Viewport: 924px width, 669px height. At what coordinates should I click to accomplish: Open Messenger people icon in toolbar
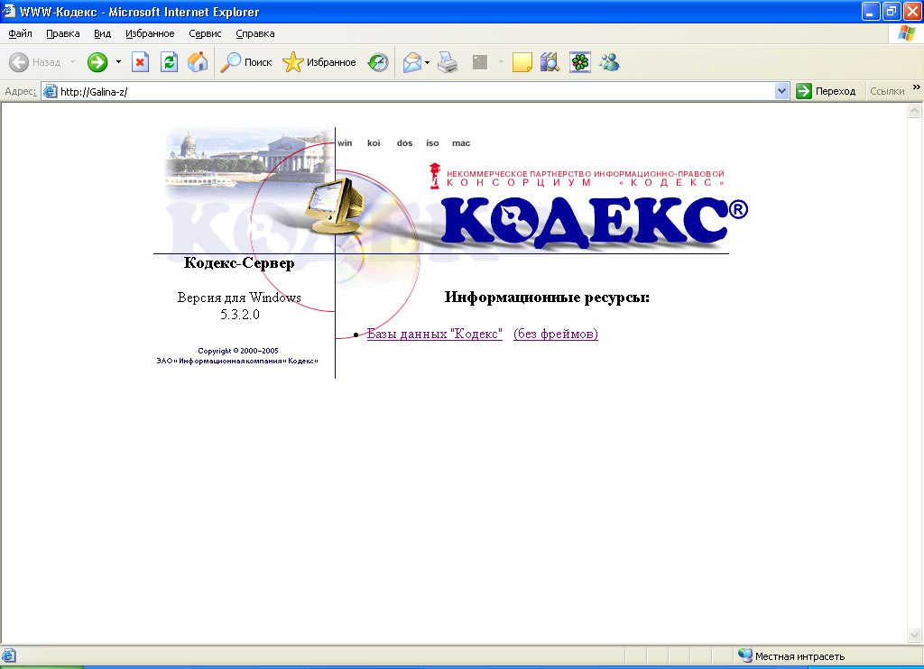609,62
